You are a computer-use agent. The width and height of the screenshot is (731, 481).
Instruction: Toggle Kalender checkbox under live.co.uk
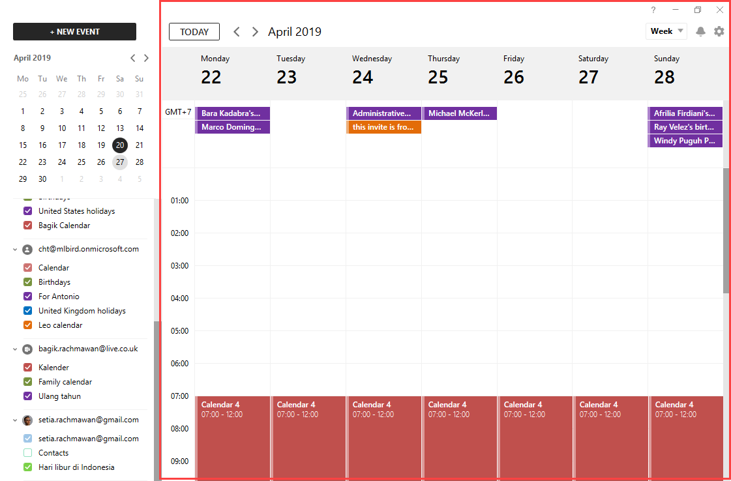pos(27,368)
